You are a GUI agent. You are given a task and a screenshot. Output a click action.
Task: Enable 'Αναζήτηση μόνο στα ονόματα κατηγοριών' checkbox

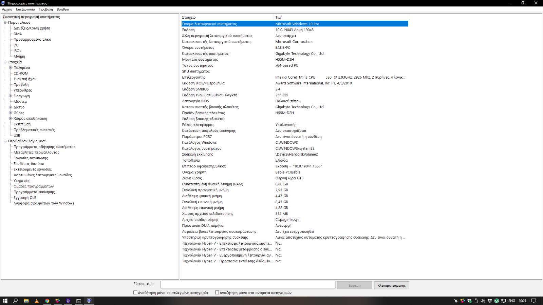click(217, 292)
